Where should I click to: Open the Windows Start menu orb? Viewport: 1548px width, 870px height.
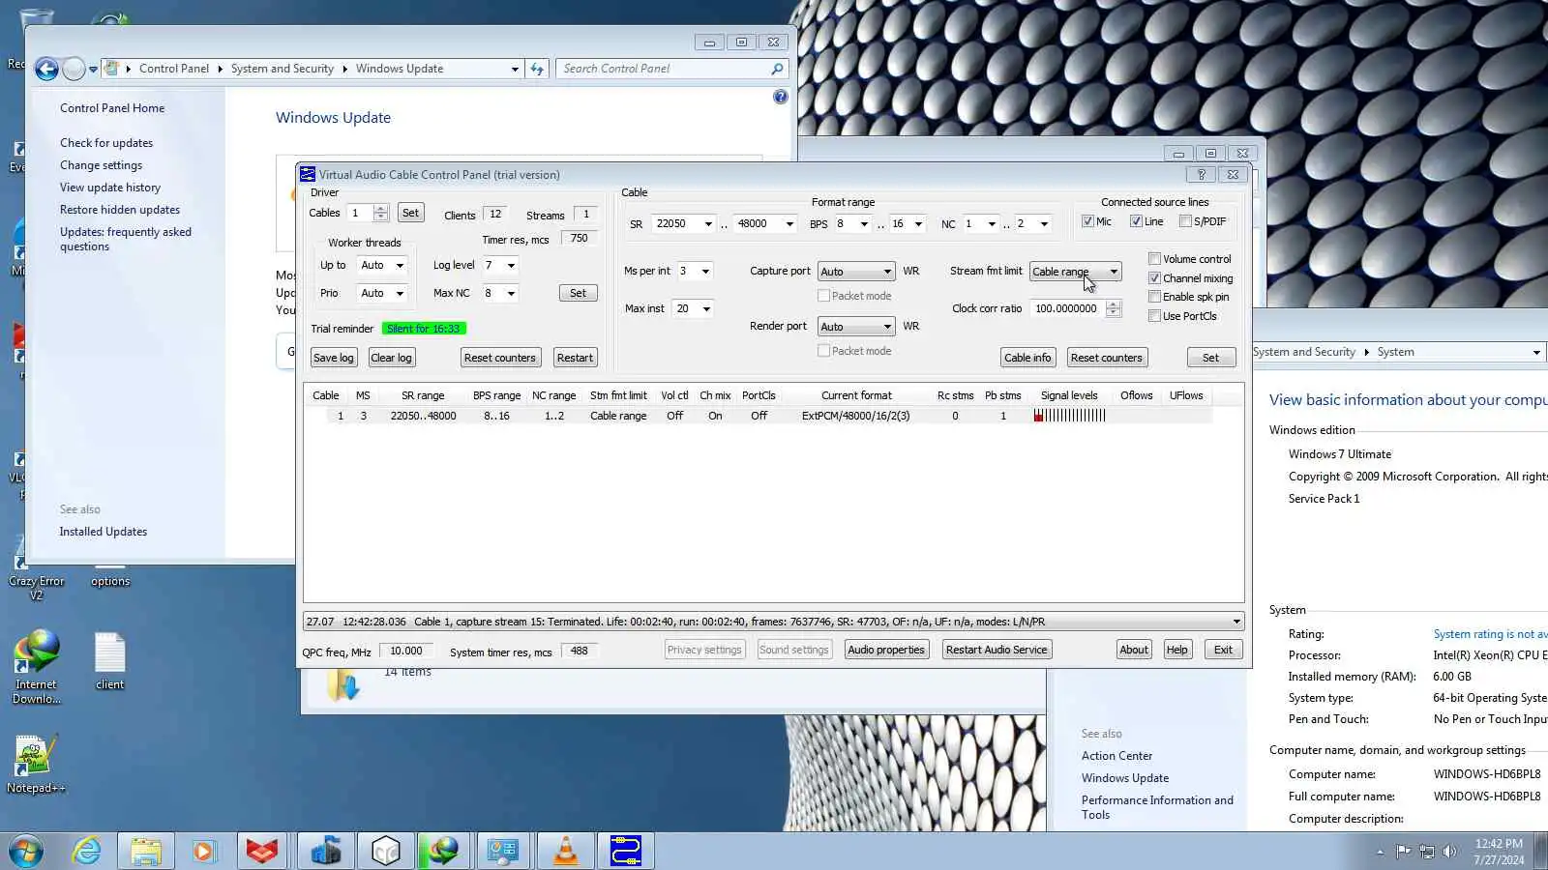(x=26, y=851)
